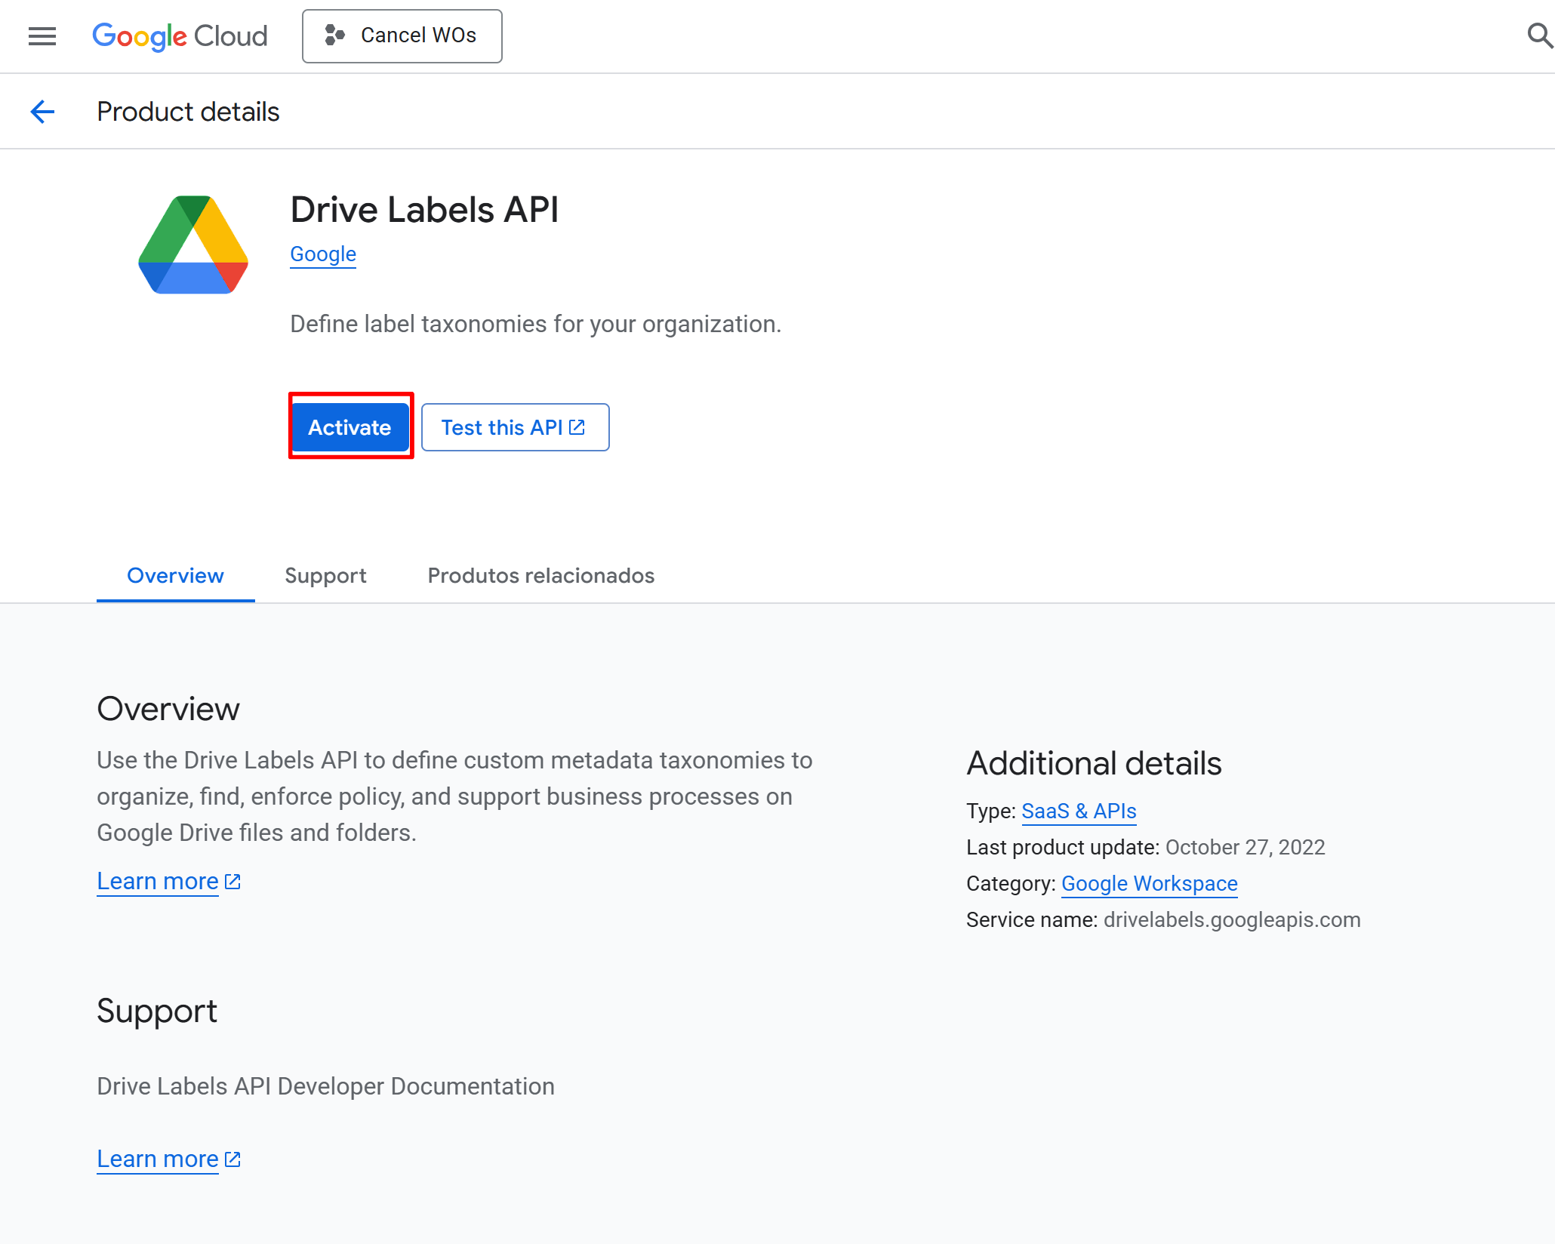Click Learn more under Support section
The image size is (1555, 1244).
click(158, 1159)
